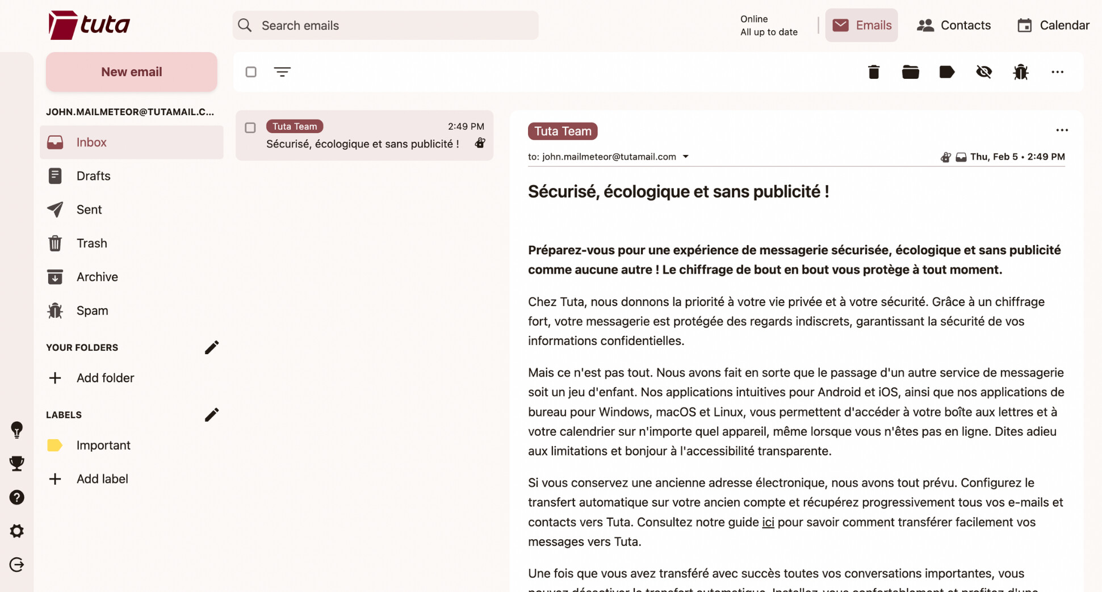
Task: Toggle the select all emails checkbox
Action: (x=251, y=72)
